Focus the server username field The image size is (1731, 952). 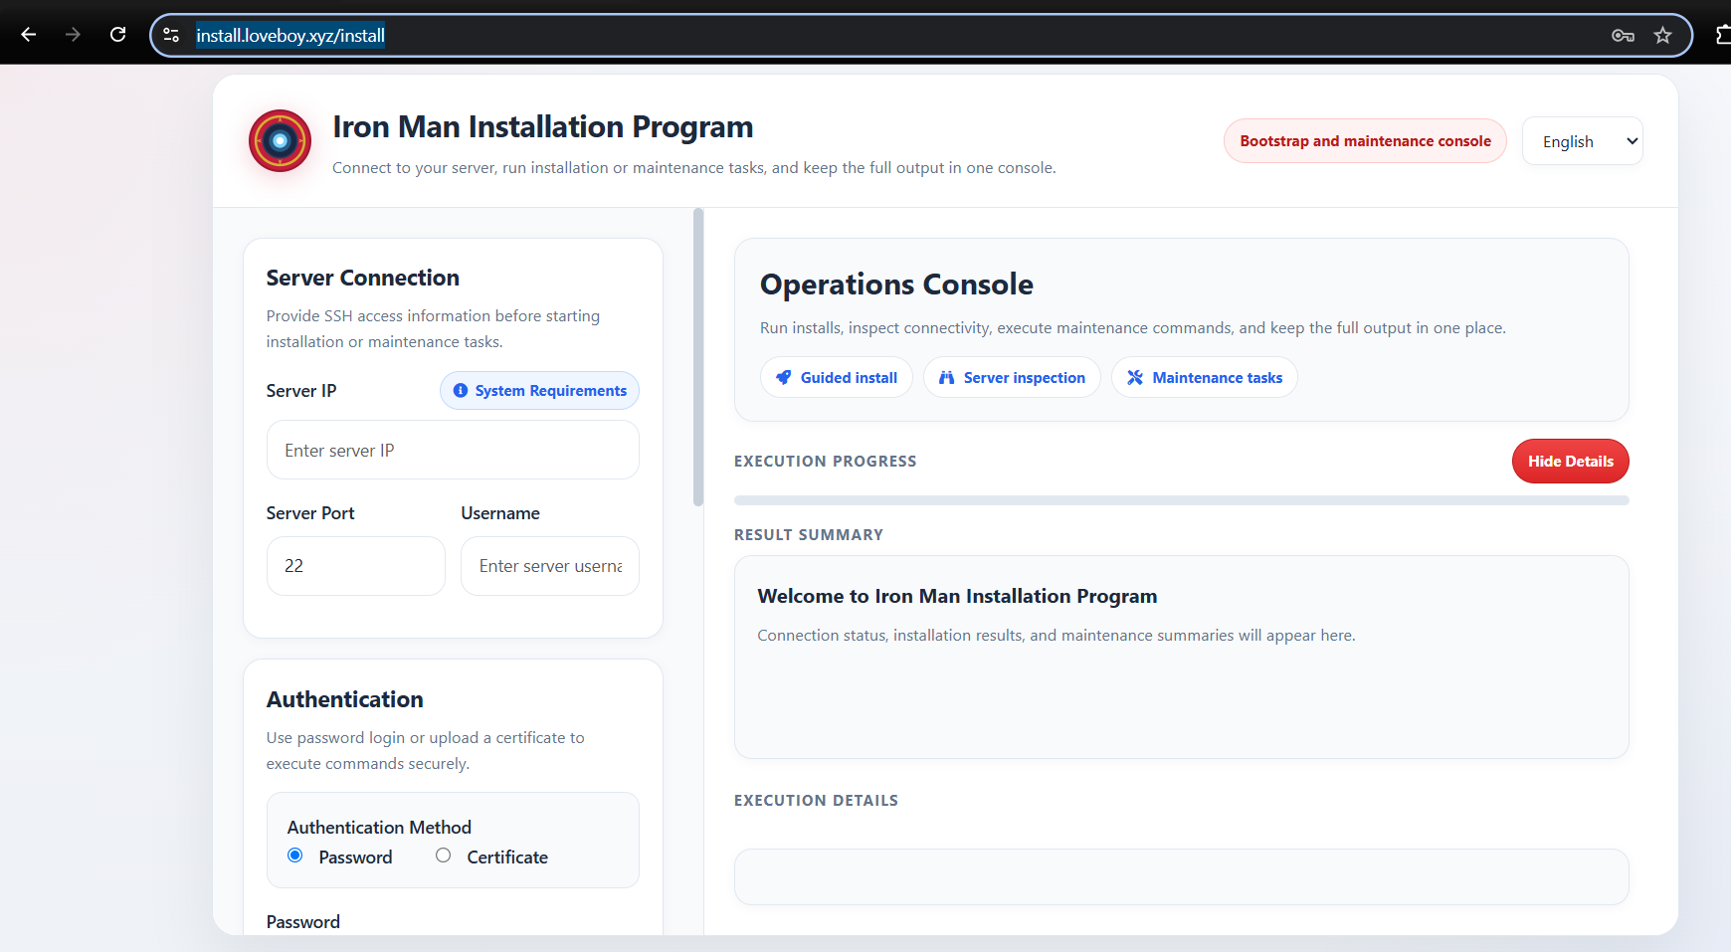pos(550,566)
